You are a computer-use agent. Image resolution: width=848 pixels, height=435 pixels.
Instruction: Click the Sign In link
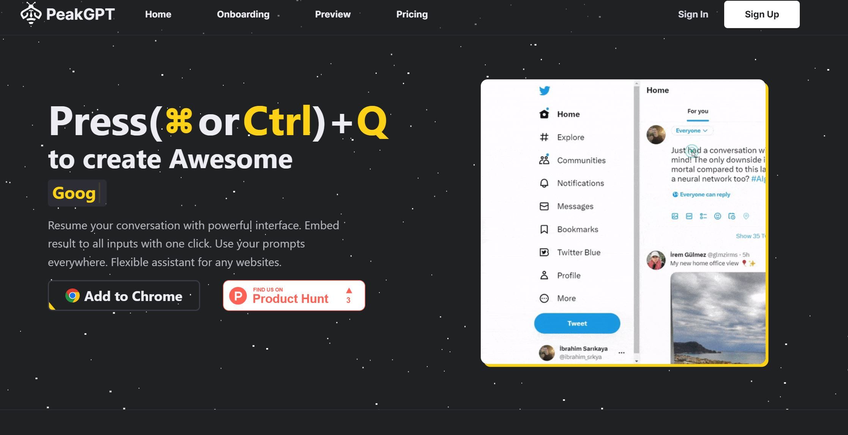pos(693,14)
